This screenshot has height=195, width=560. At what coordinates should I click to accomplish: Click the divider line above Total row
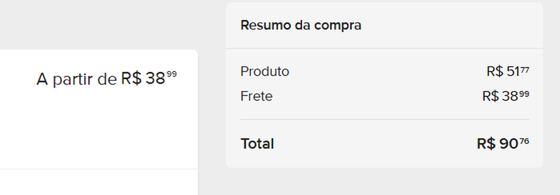click(x=384, y=119)
